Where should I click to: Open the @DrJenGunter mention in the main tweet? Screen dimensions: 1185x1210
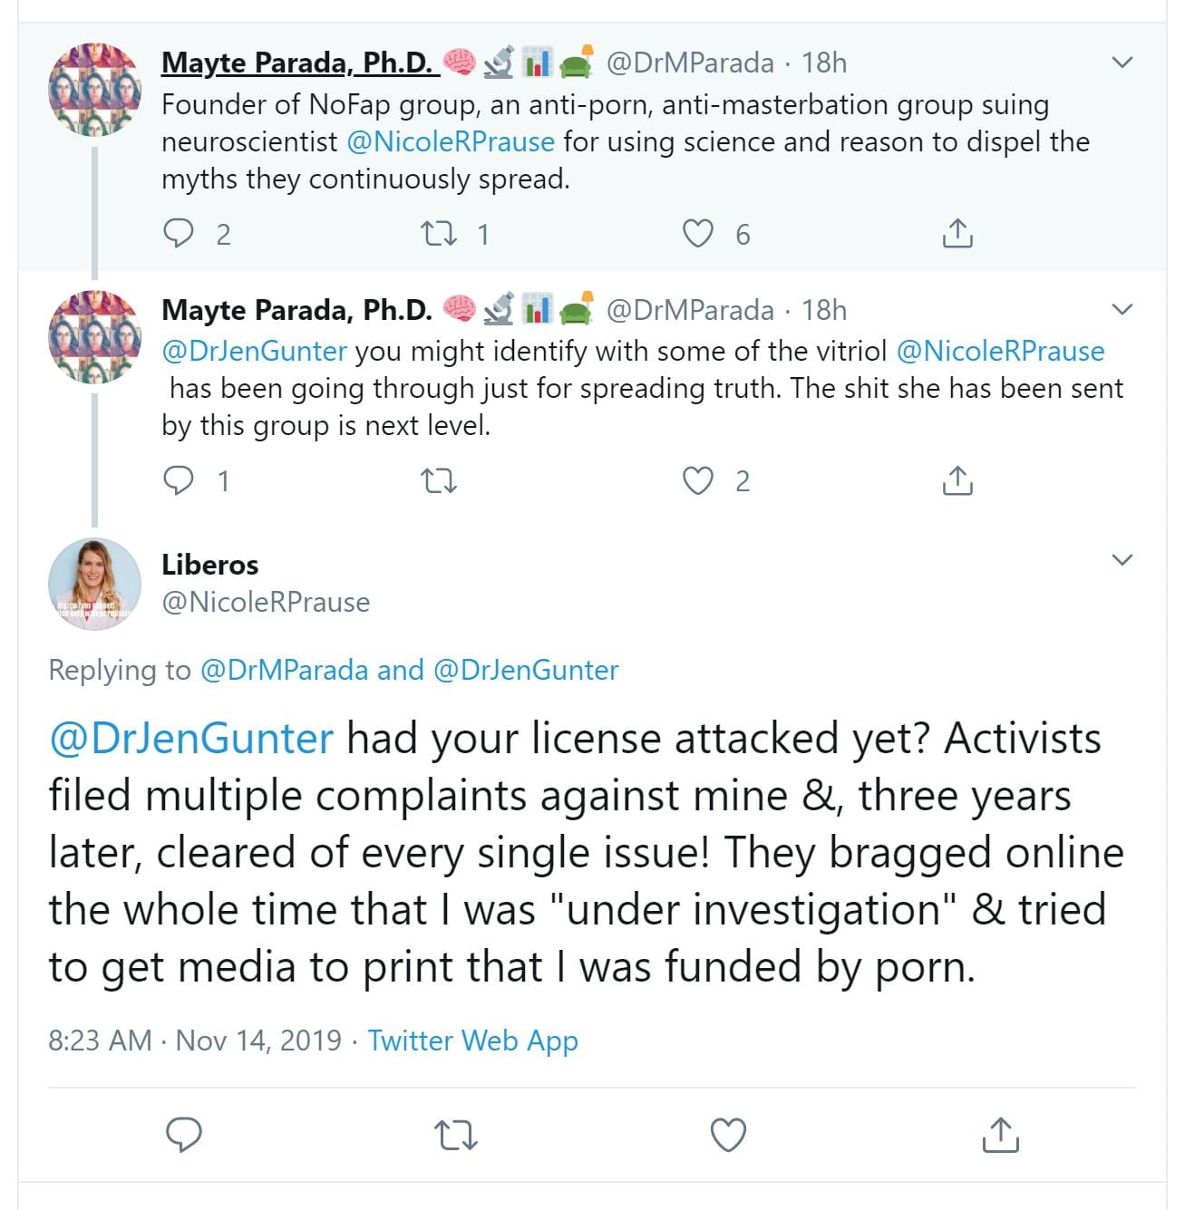point(191,739)
